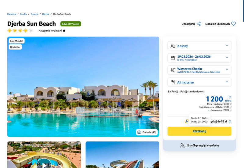The height and width of the screenshot is (168, 244).
Task: Open the 5.1/6 reviews rating badge
Action: coord(71,24)
